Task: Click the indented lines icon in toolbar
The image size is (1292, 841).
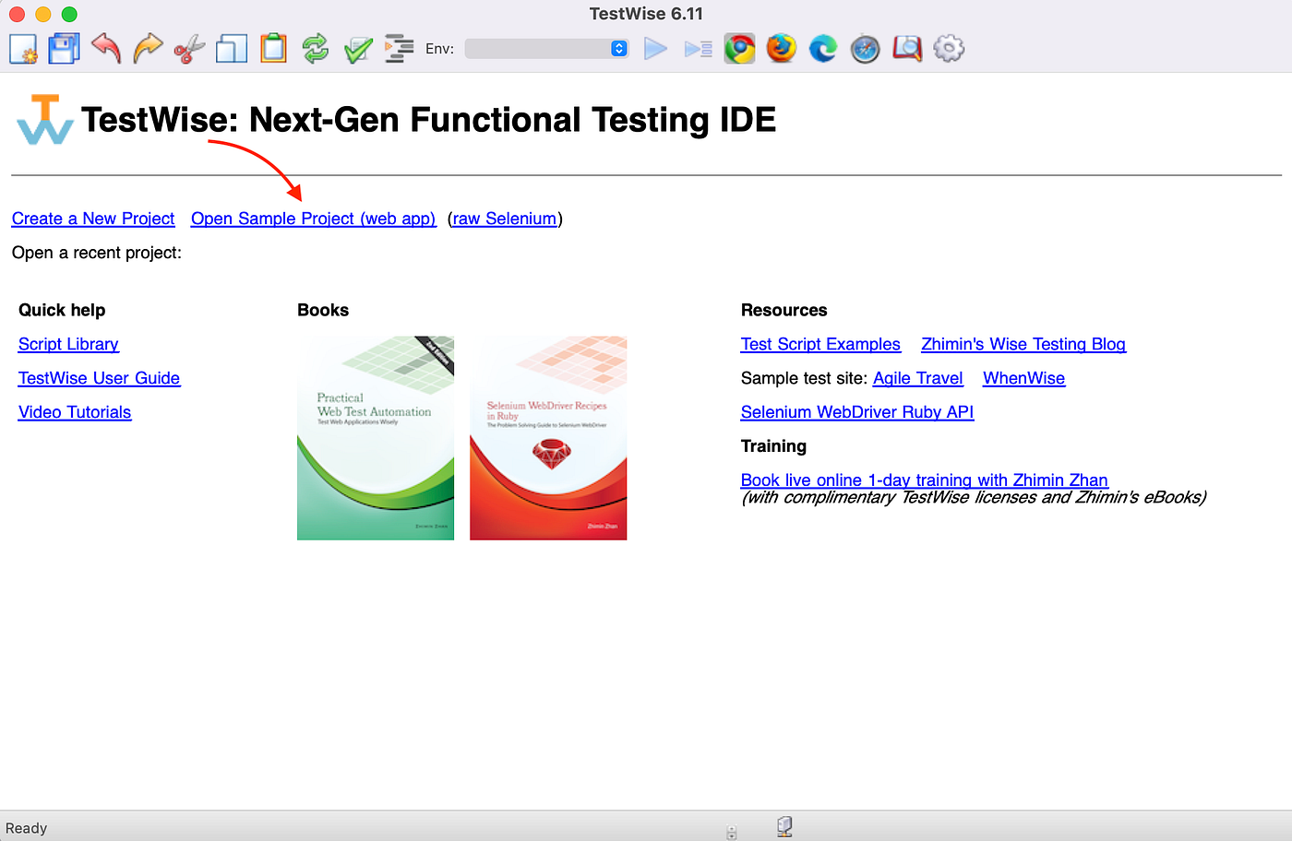Action: pos(399,49)
